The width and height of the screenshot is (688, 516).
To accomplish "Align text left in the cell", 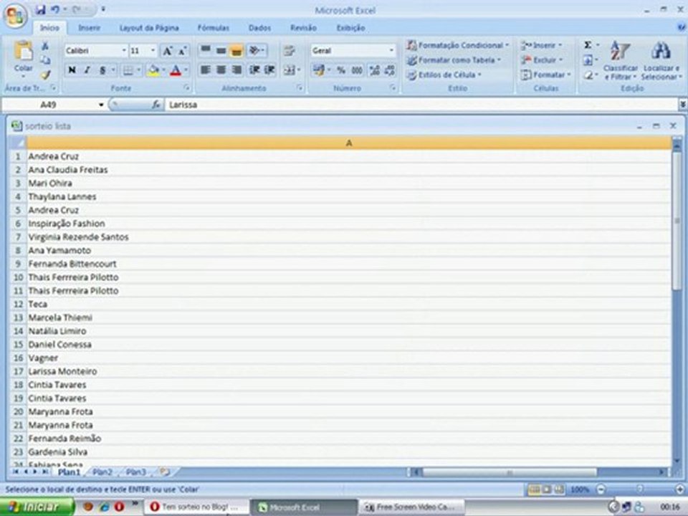I will 206,70.
